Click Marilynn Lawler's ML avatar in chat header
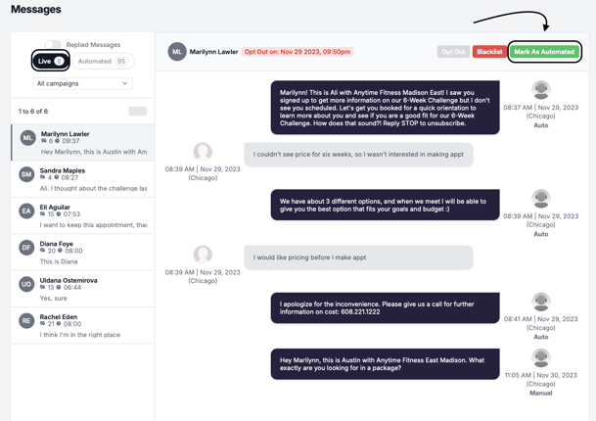The width and height of the screenshot is (596, 421). click(177, 52)
